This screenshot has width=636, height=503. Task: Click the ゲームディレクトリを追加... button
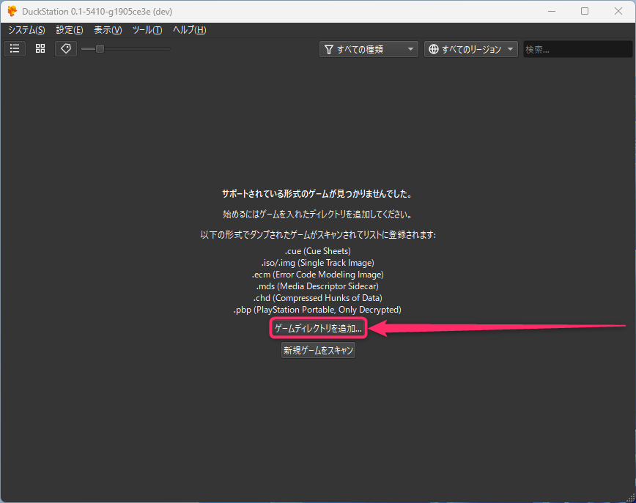pos(319,328)
